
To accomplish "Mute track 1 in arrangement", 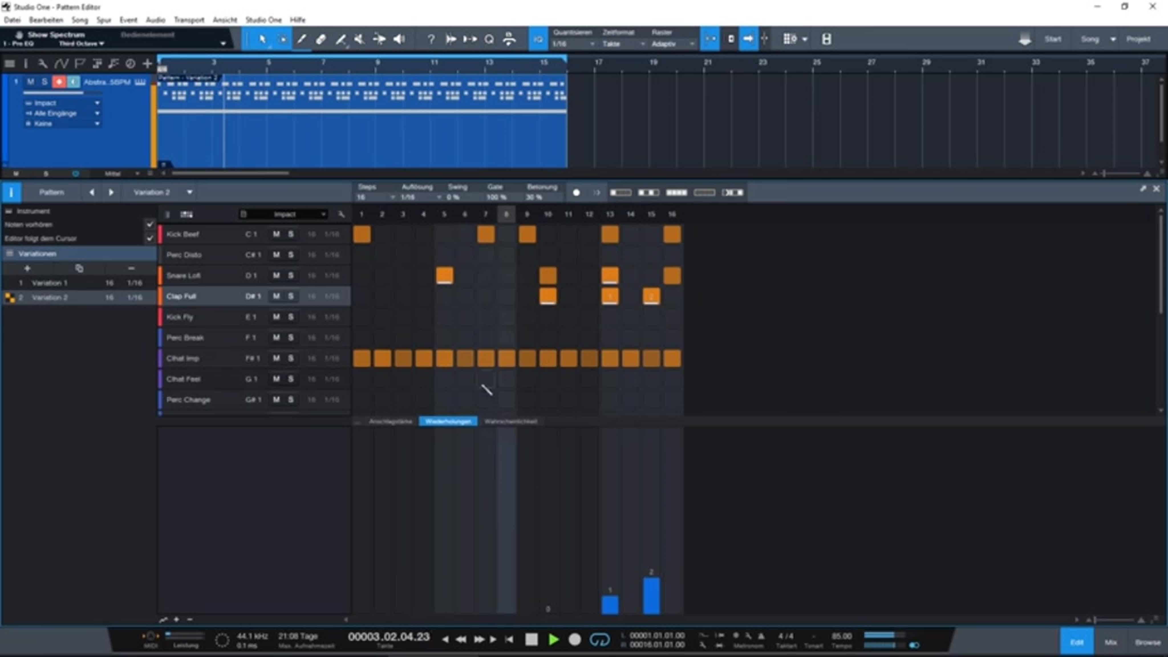I will coord(31,82).
